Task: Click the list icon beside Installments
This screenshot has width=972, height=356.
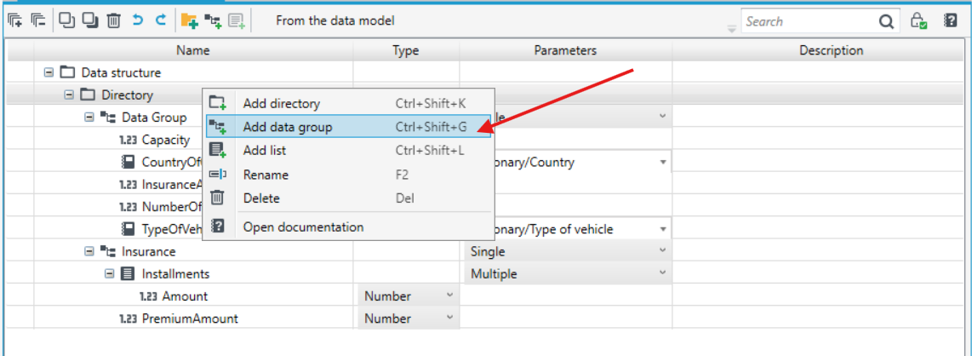Action: point(127,273)
